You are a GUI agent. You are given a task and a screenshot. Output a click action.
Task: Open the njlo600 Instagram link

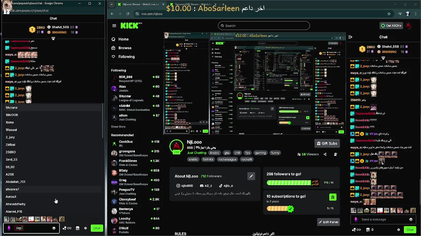click(x=185, y=186)
